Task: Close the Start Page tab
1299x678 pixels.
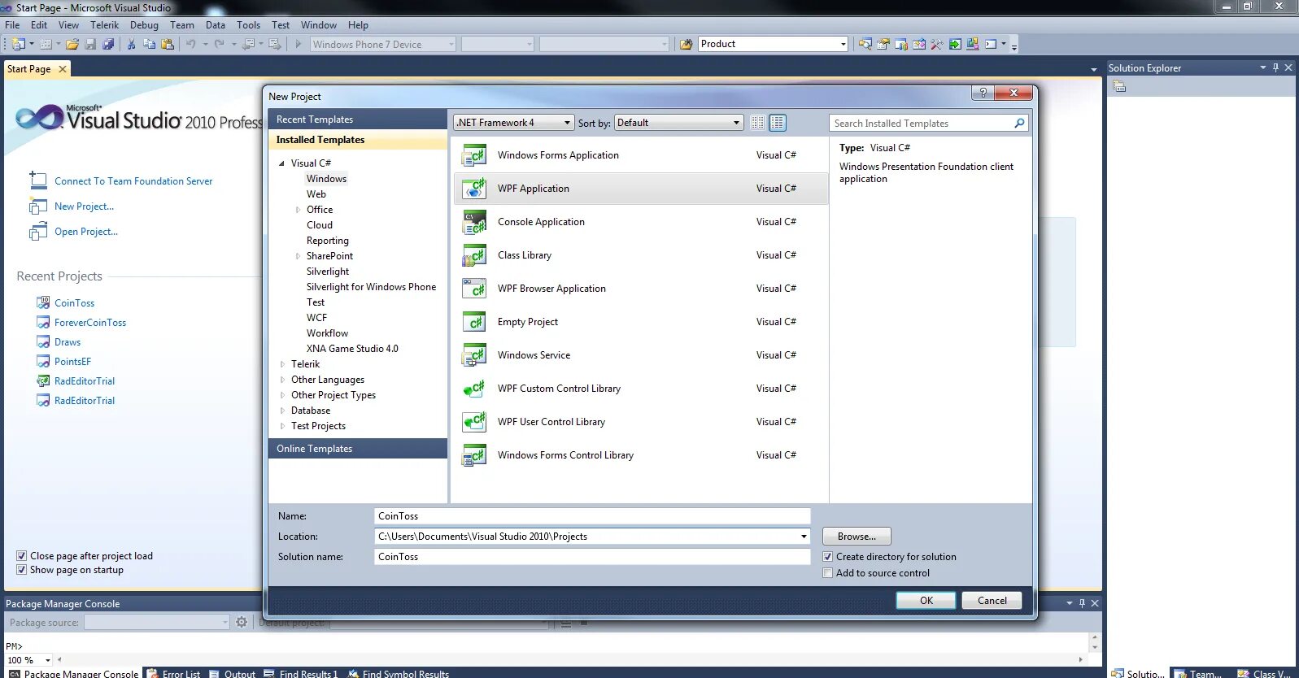Action: [63, 69]
